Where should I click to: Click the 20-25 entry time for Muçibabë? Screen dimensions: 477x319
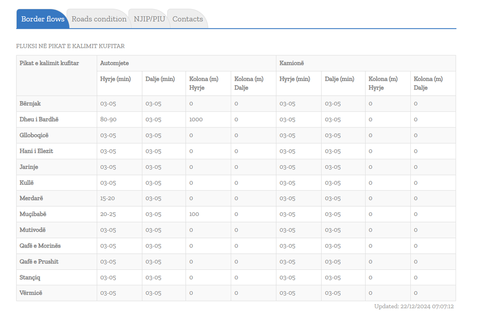tap(108, 214)
